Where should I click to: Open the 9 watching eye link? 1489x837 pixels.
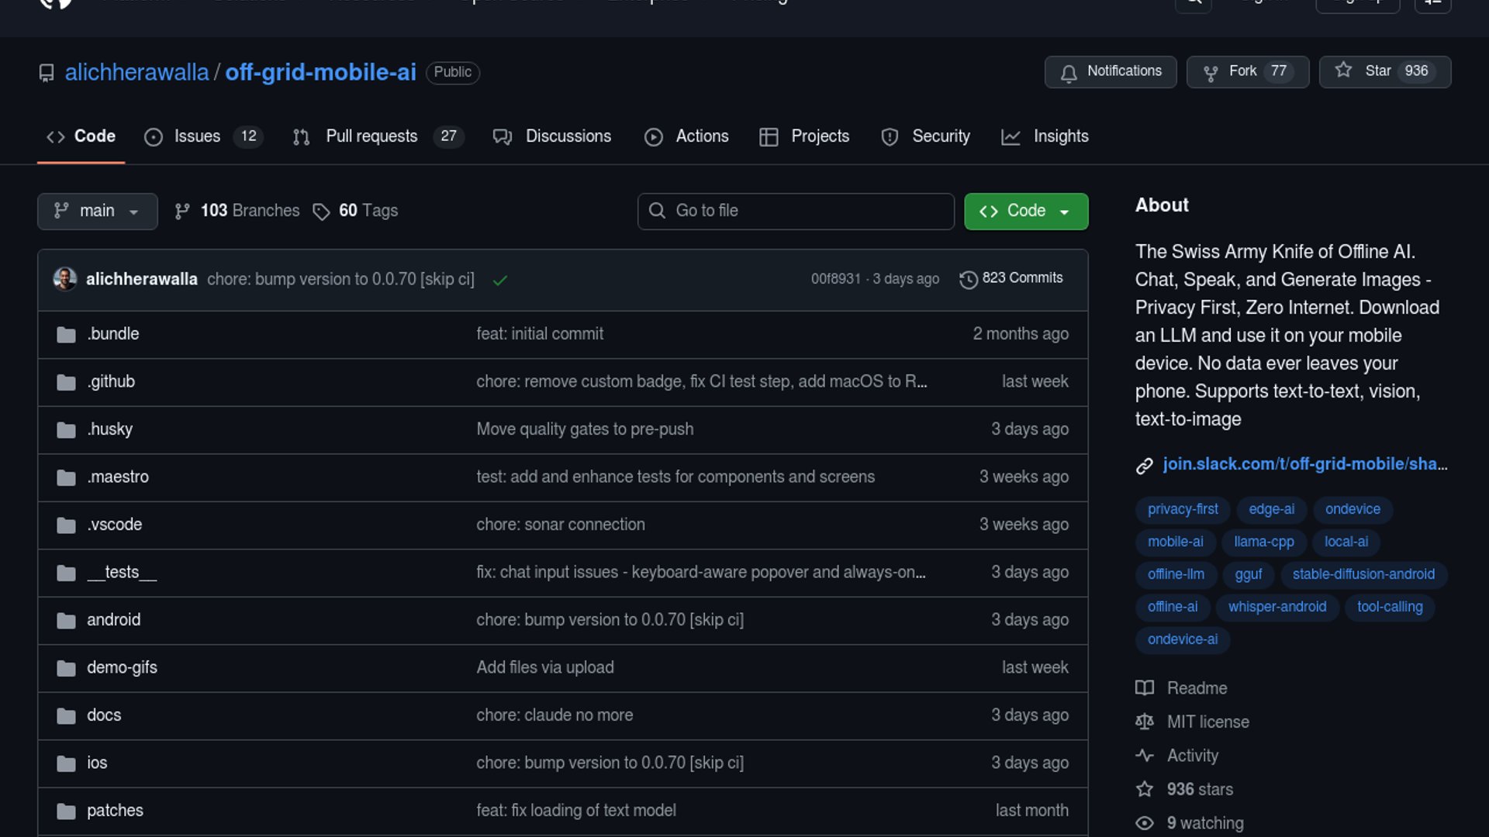1204,823
